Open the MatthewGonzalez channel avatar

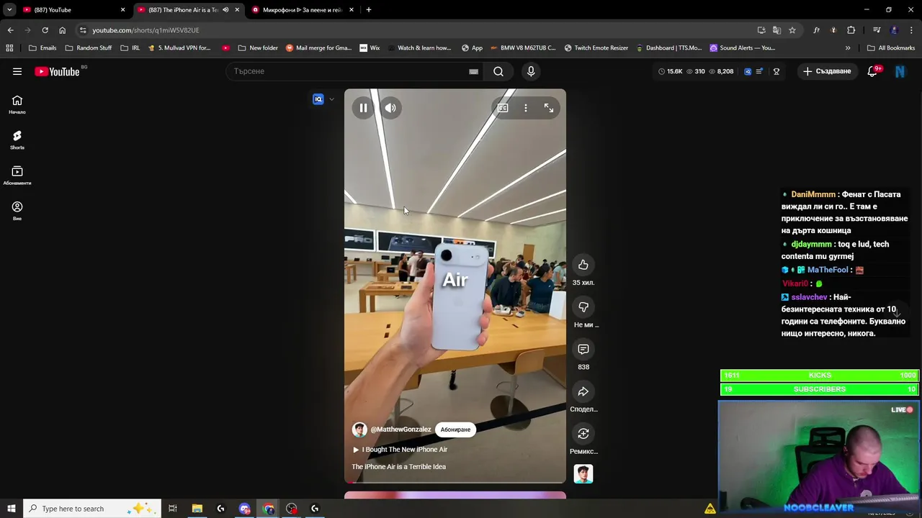click(359, 430)
